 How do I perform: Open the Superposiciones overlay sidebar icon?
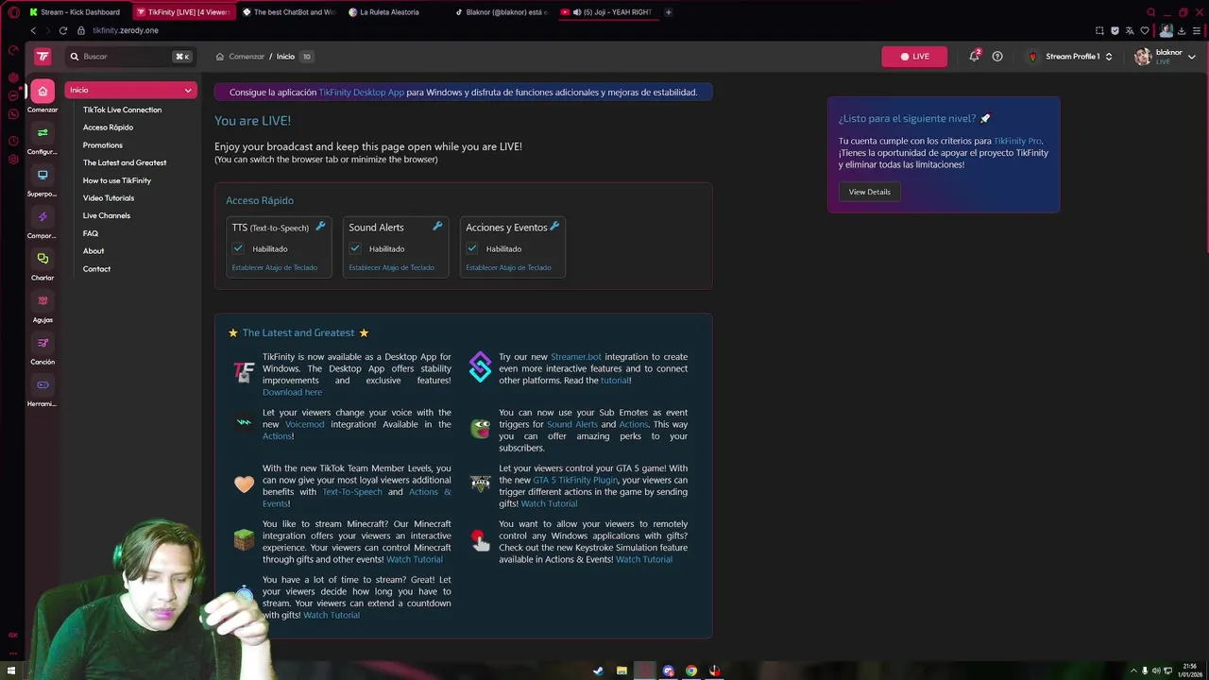43,175
